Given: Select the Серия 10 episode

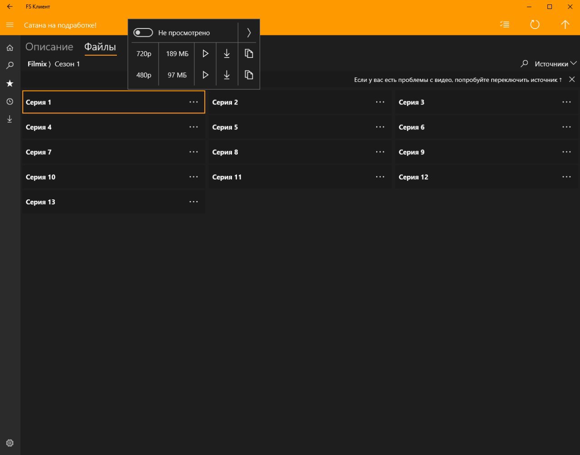Looking at the screenshot, I should click(x=114, y=177).
